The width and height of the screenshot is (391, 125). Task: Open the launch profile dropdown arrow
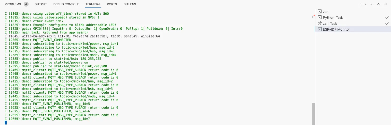tap(365, 4)
